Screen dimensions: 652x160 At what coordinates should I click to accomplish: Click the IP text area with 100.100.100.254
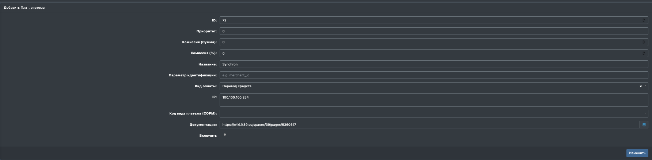tap(431, 100)
